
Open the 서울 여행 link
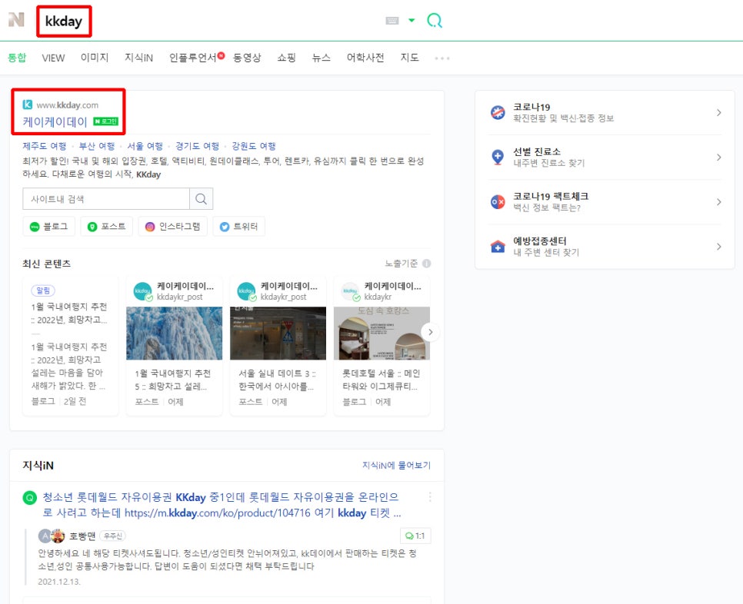pos(145,146)
